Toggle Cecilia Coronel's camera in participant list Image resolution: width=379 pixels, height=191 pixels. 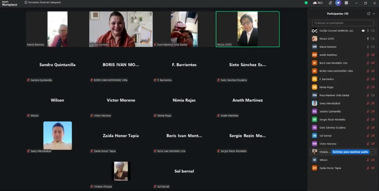point(373,31)
